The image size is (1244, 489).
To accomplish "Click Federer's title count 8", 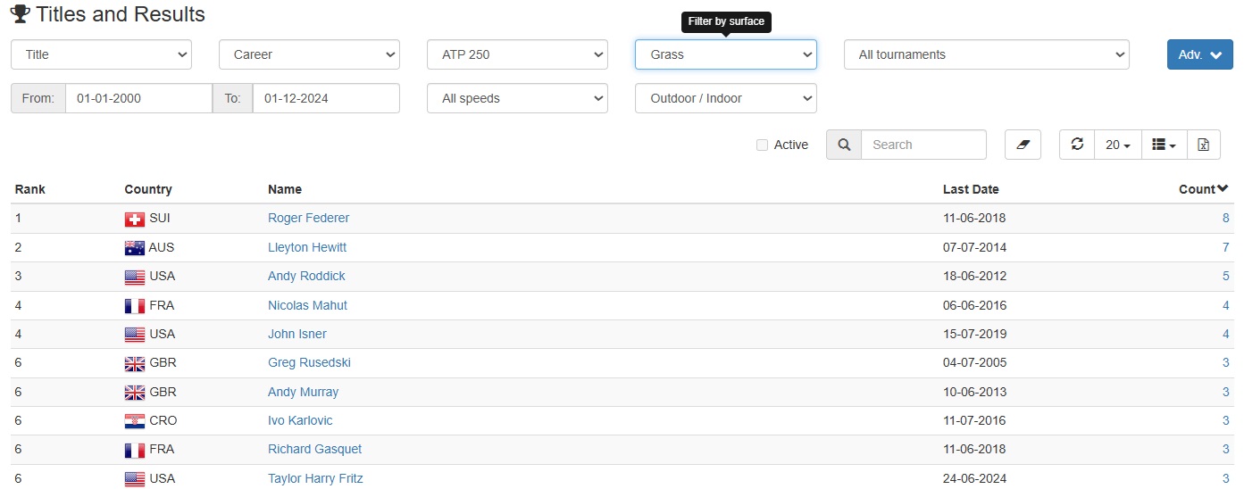I will [1225, 218].
